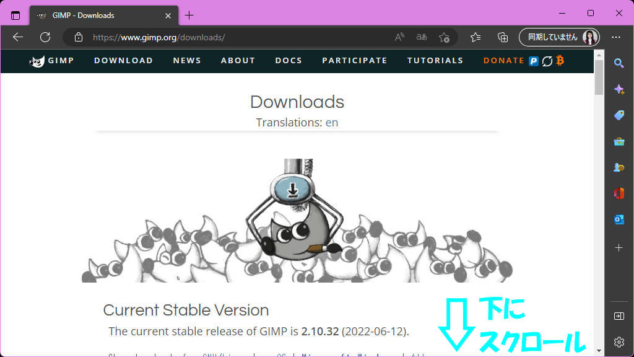The image size is (634, 357).
Task: Open the Collections button
Action: pyautogui.click(x=503, y=37)
